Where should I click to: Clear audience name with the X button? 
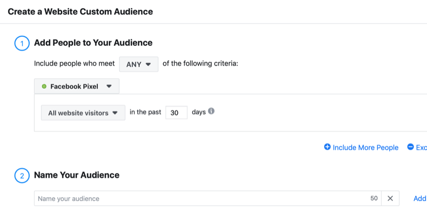tap(390, 198)
